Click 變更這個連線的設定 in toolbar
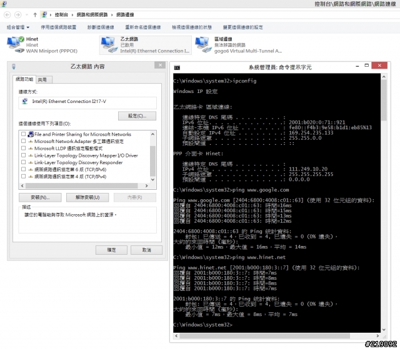Image resolution: width=400 pixels, height=349 pixels. [x=243, y=27]
